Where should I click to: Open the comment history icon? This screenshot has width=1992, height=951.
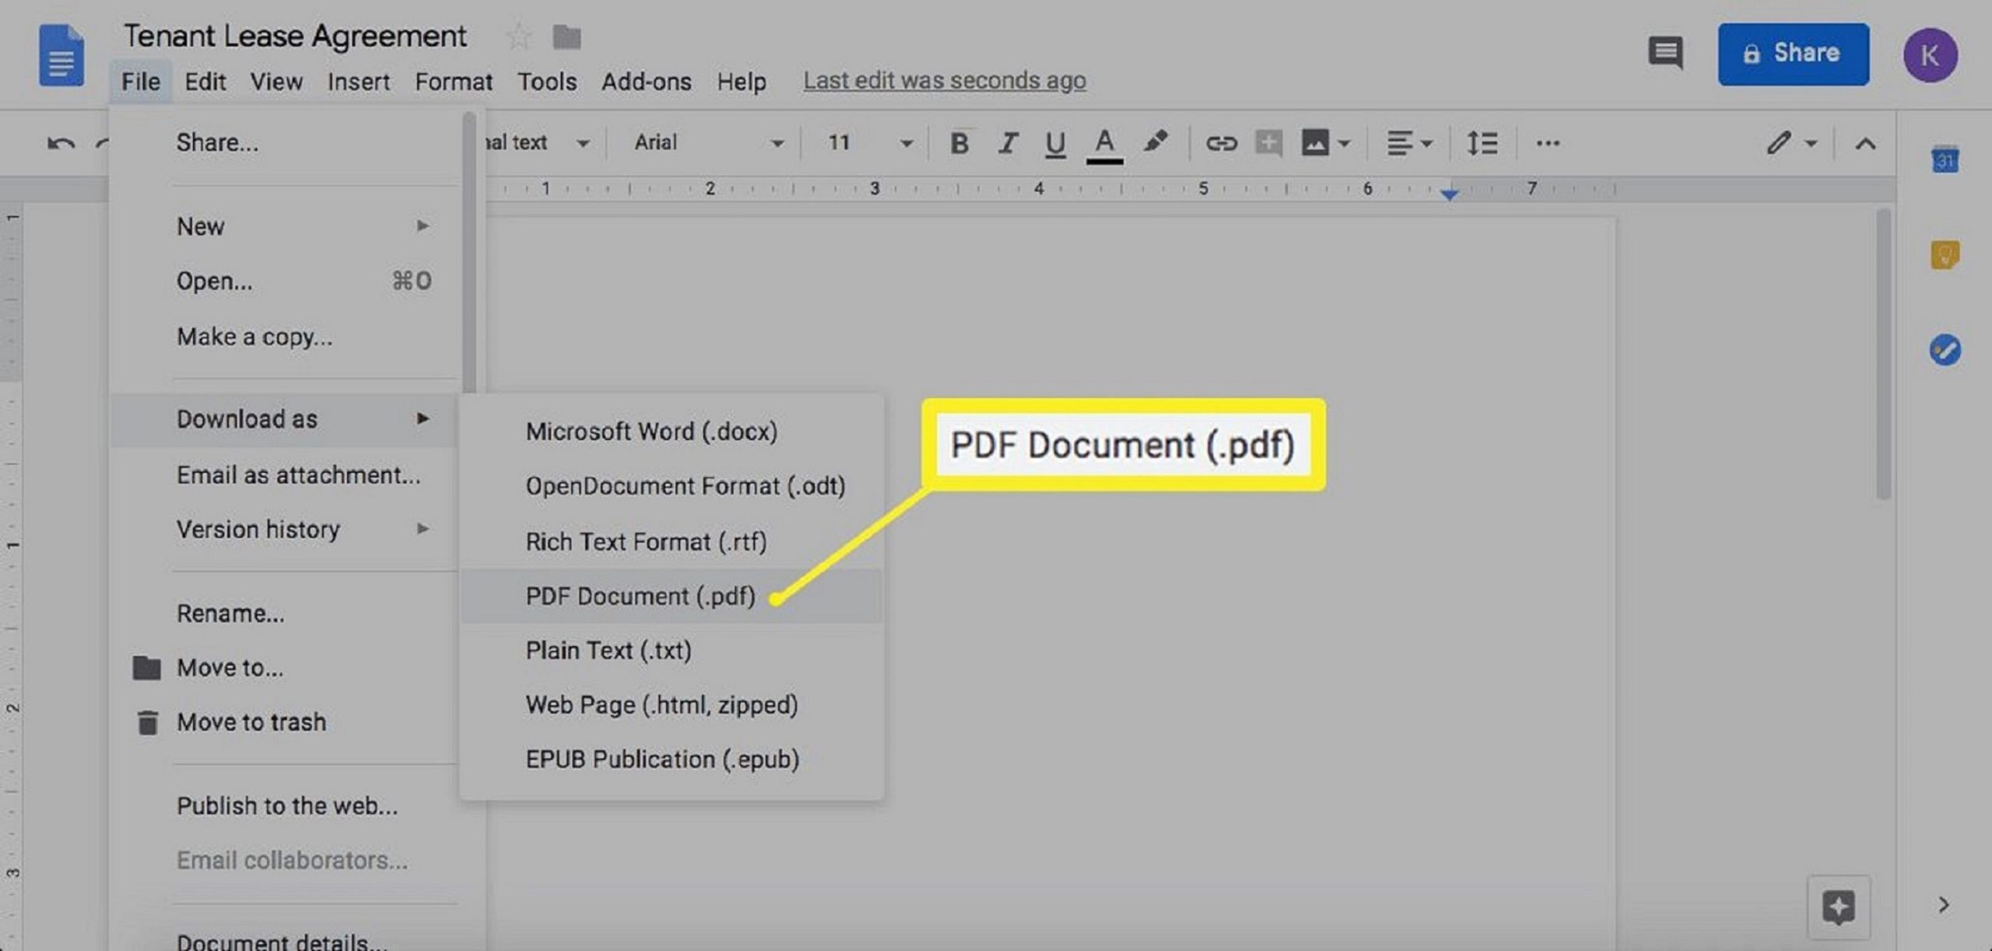tap(1665, 54)
